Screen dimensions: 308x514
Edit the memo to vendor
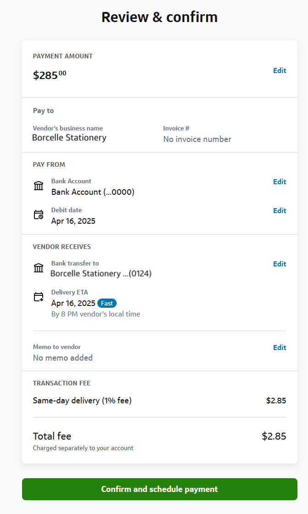point(280,348)
